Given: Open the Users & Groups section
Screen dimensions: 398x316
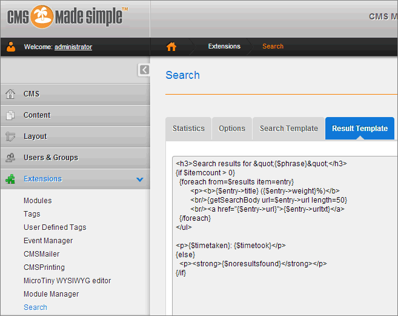Looking at the screenshot, I should point(75,158).
